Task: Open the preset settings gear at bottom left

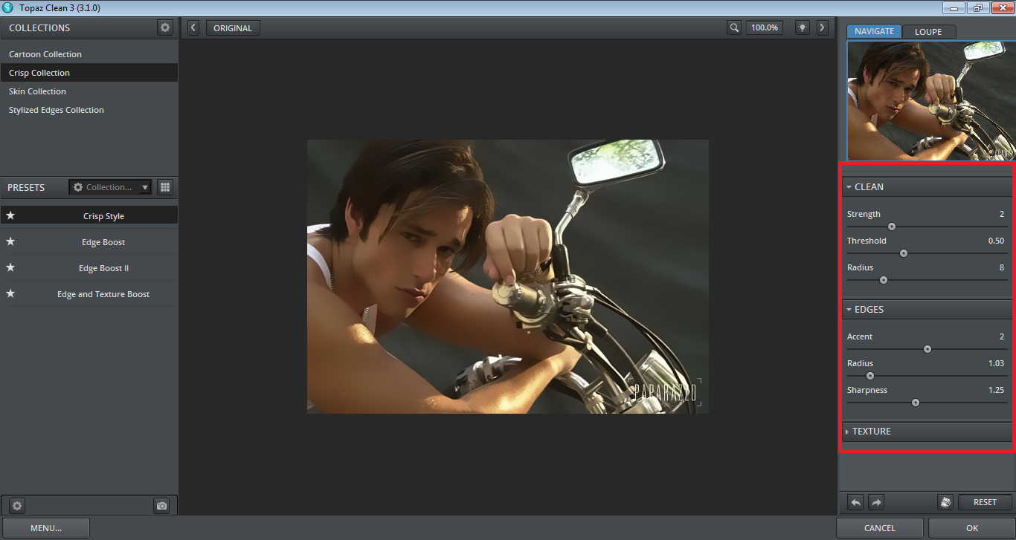Action: [x=17, y=506]
